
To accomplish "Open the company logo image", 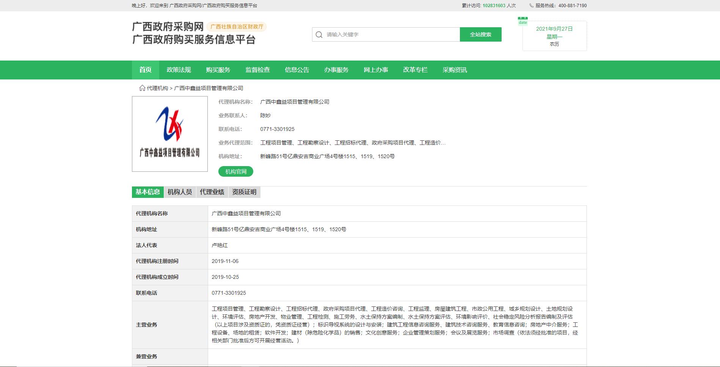I will click(170, 134).
